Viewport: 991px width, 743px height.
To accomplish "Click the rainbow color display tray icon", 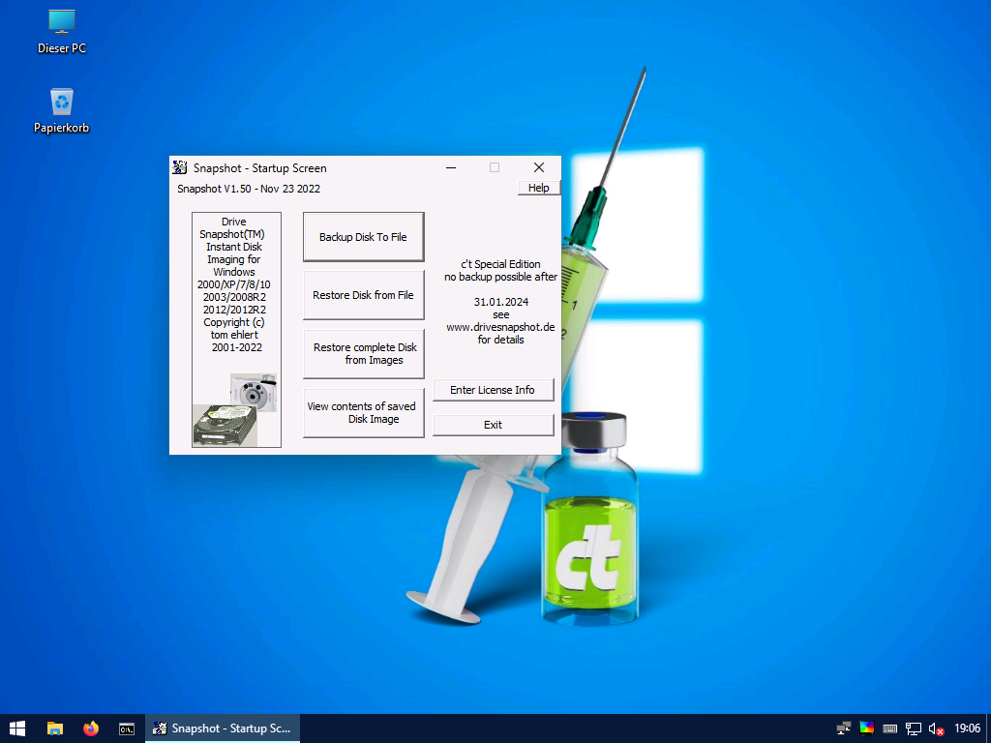I will tap(867, 728).
